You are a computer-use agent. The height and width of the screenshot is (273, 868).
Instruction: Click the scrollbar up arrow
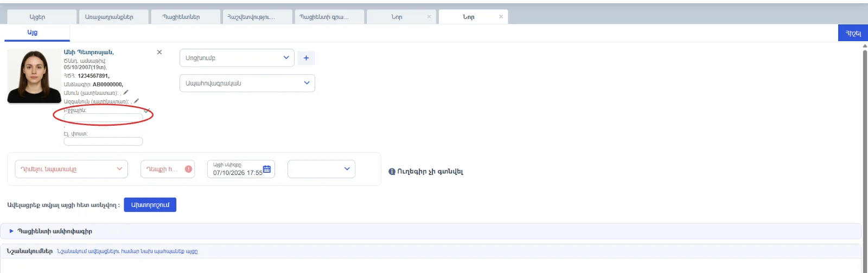pos(865,46)
